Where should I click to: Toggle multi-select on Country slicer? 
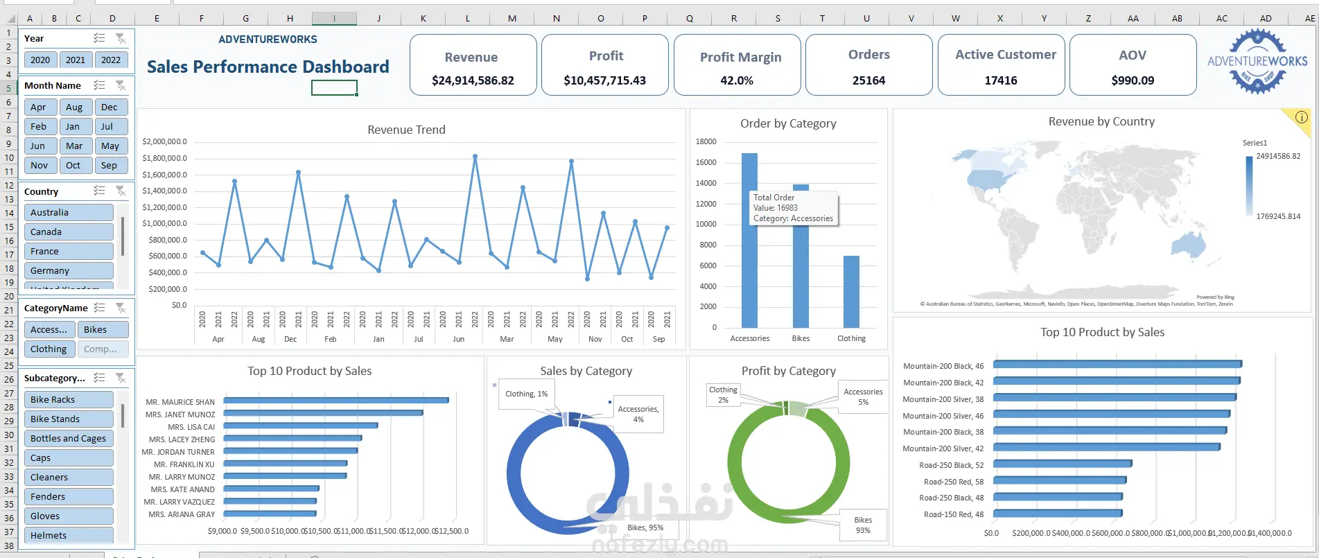(99, 191)
